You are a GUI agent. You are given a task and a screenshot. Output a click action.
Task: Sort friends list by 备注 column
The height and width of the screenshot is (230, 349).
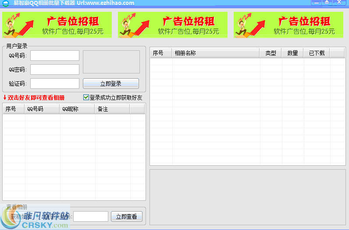click(x=112, y=109)
